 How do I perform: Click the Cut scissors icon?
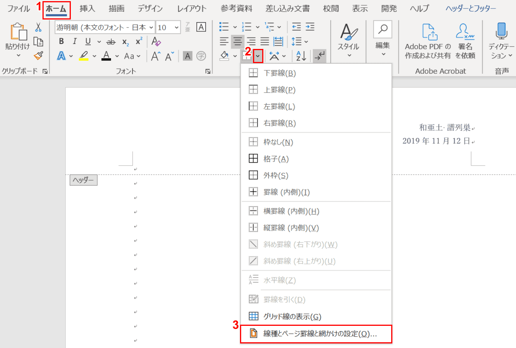38,27
